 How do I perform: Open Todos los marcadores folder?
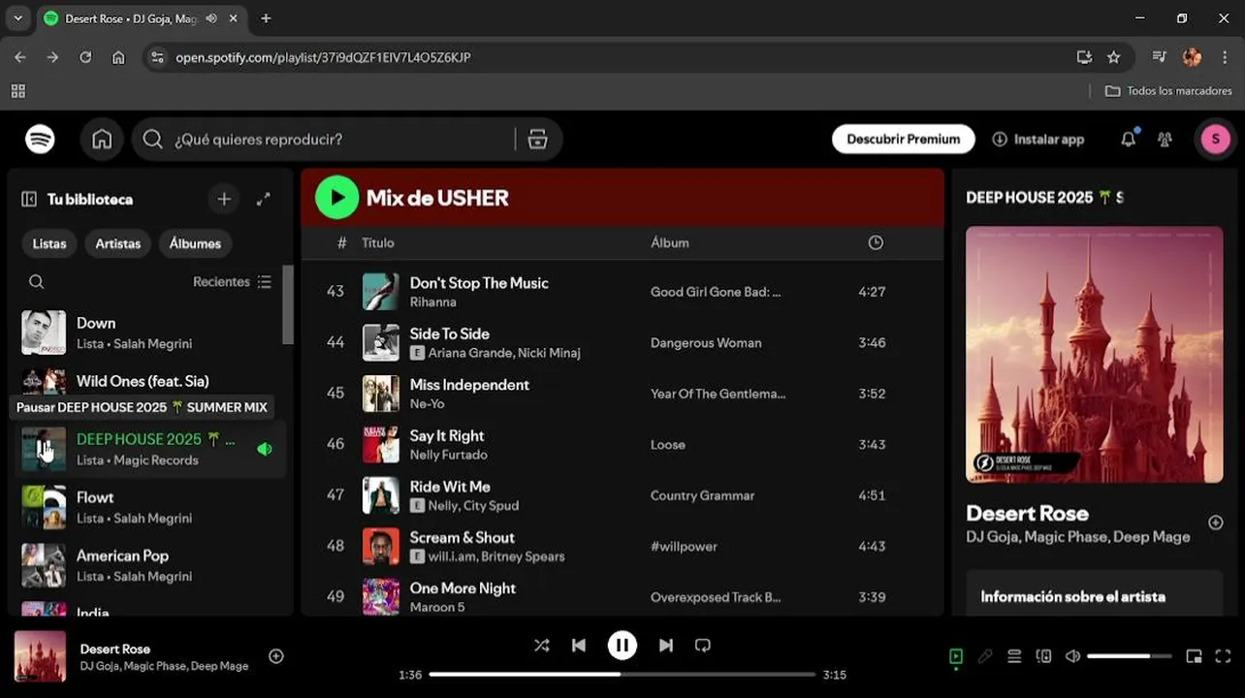[x=1168, y=90]
